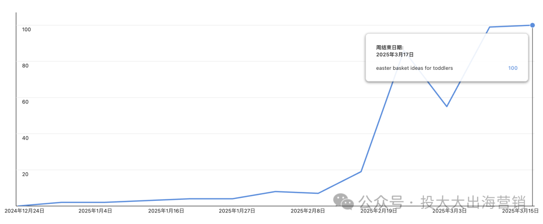Click the blue 100 value in tooltip
The width and height of the screenshot is (543, 224).
(x=513, y=68)
